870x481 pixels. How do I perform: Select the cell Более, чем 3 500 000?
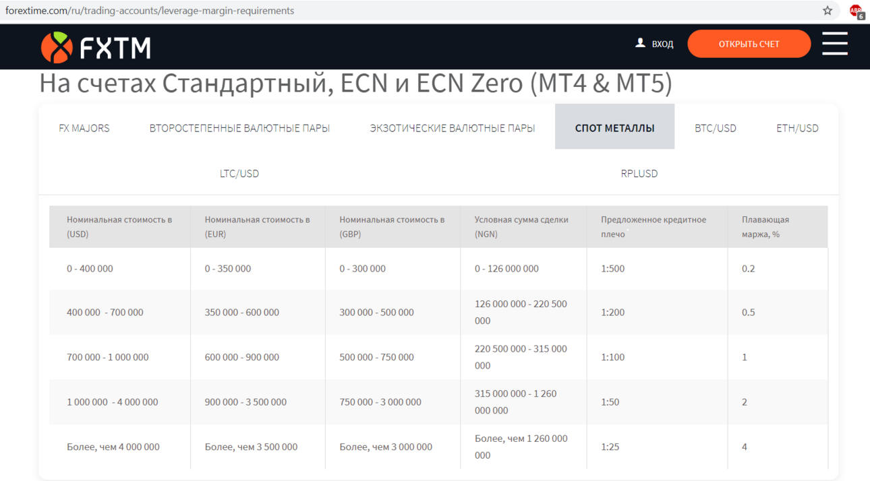(x=251, y=447)
